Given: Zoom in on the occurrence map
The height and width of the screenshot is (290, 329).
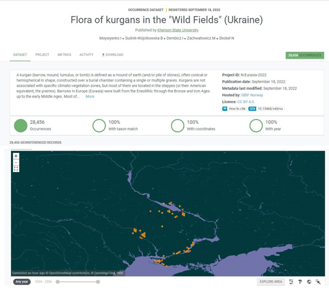Looking at the screenshot, I should click(16, 156).
